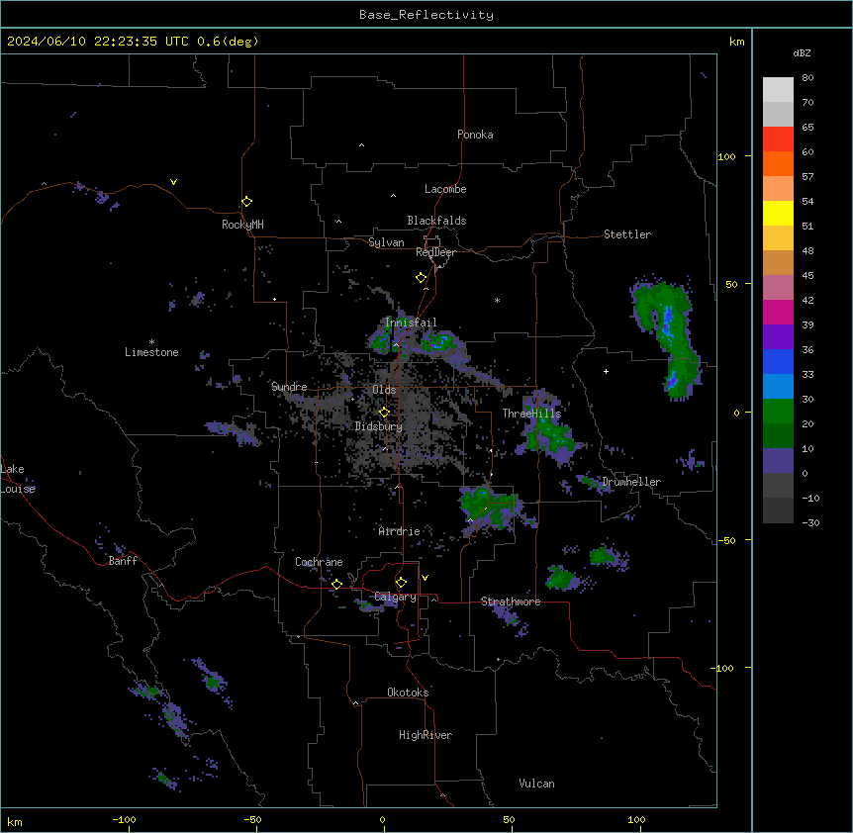Viewport: 853px width, 833px height.
Task: Click the RockyMH label
Action: pos(242,225)
